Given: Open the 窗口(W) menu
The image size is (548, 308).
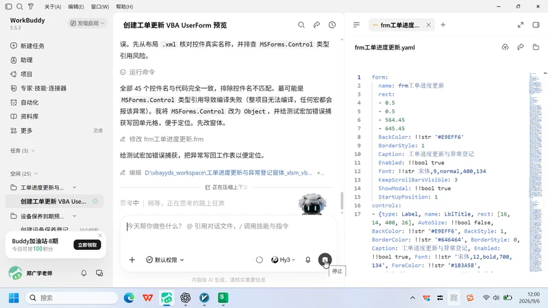Looking at the screenshot, I should (99, 7).
